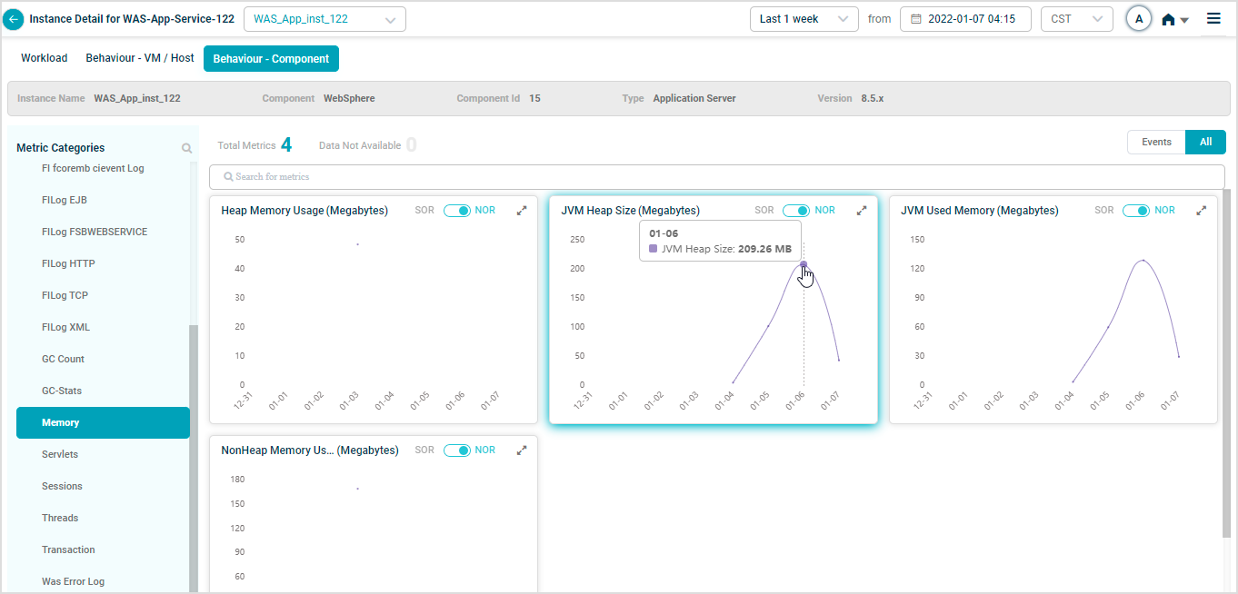The width and height of the screenshot is (1238, 594).
Task: Click the Search for metrics field
Action: [x=716, y=176]
